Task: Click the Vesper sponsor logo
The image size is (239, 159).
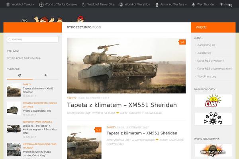Action: (x=213, y=119)
